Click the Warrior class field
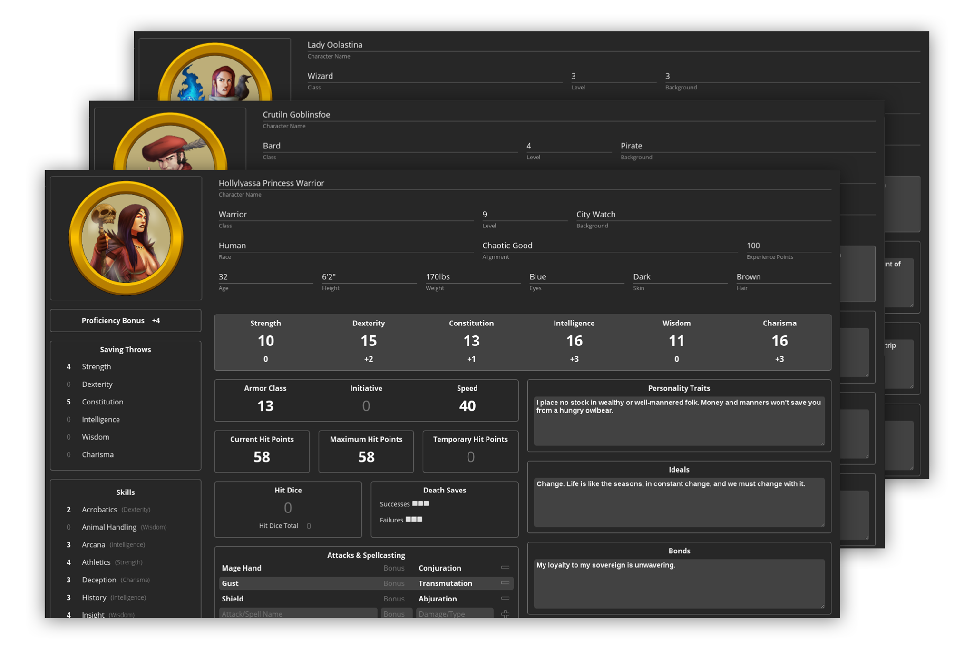The height and width of the screenshot is (650, 974). point(346,215)
